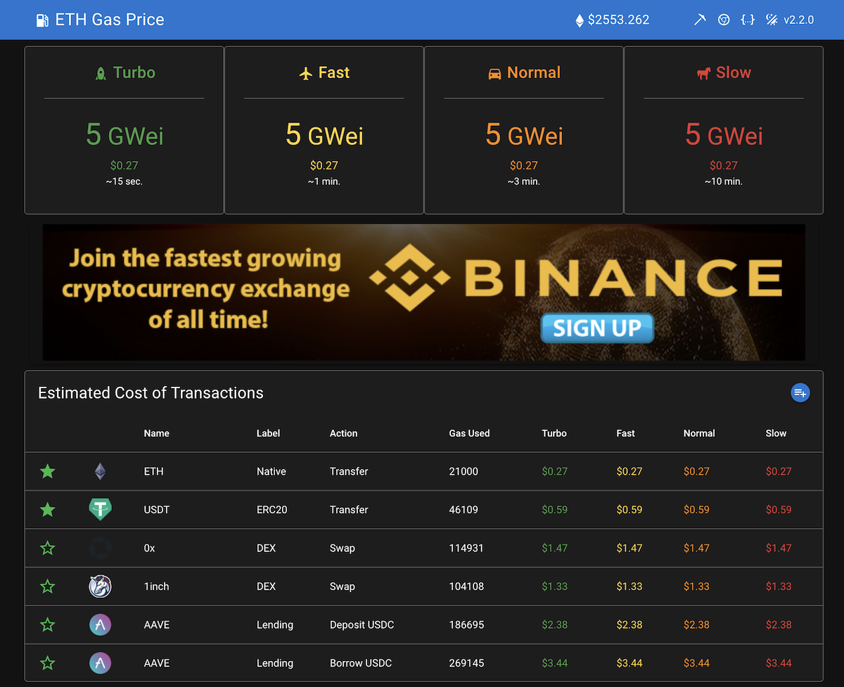
Task: Toggle the day/night theme icon
Action: [x=772, y=20]
